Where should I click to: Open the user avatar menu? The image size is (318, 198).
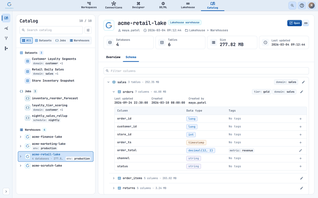311,6
